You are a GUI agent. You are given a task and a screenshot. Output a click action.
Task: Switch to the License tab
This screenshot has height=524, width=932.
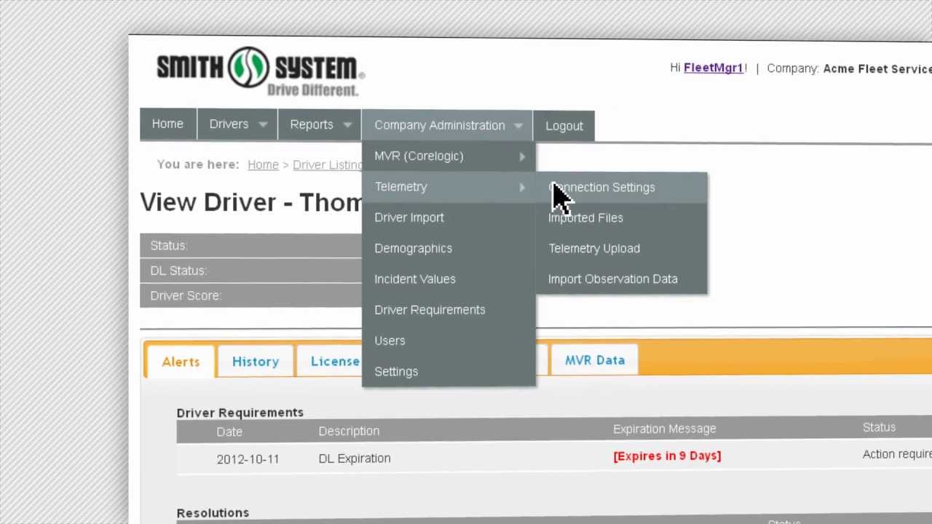[x=329, y=361]
